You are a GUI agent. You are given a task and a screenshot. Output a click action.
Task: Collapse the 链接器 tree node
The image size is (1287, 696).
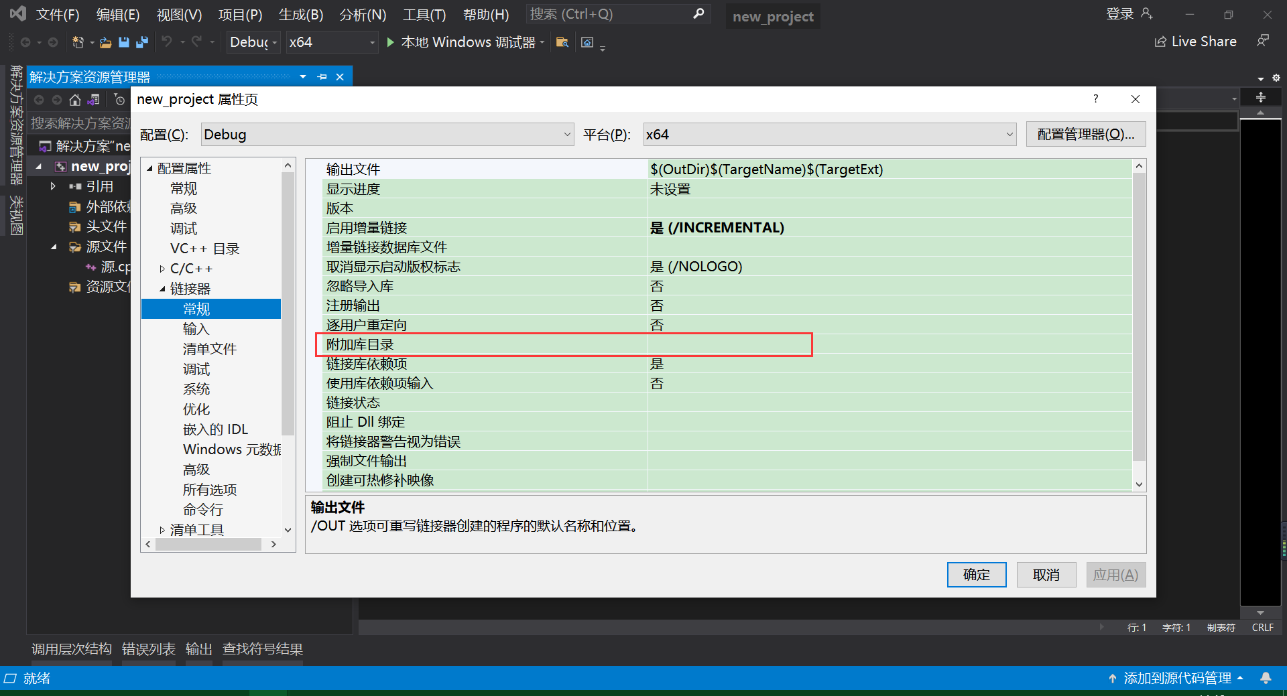(162, 289)
